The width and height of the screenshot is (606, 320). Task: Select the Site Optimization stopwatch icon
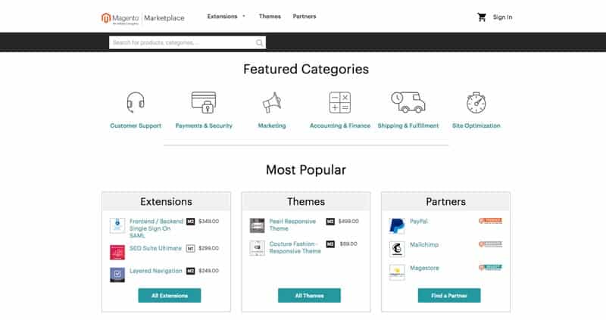tap(476, 102)
